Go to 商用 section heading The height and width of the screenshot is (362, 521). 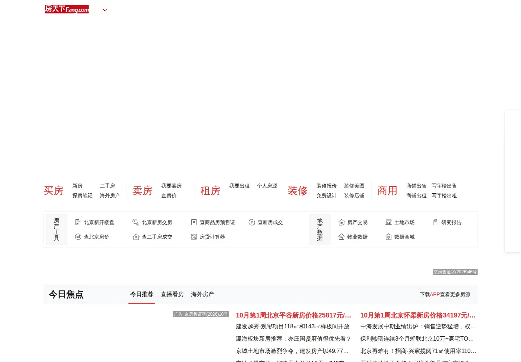coord(387,191)
